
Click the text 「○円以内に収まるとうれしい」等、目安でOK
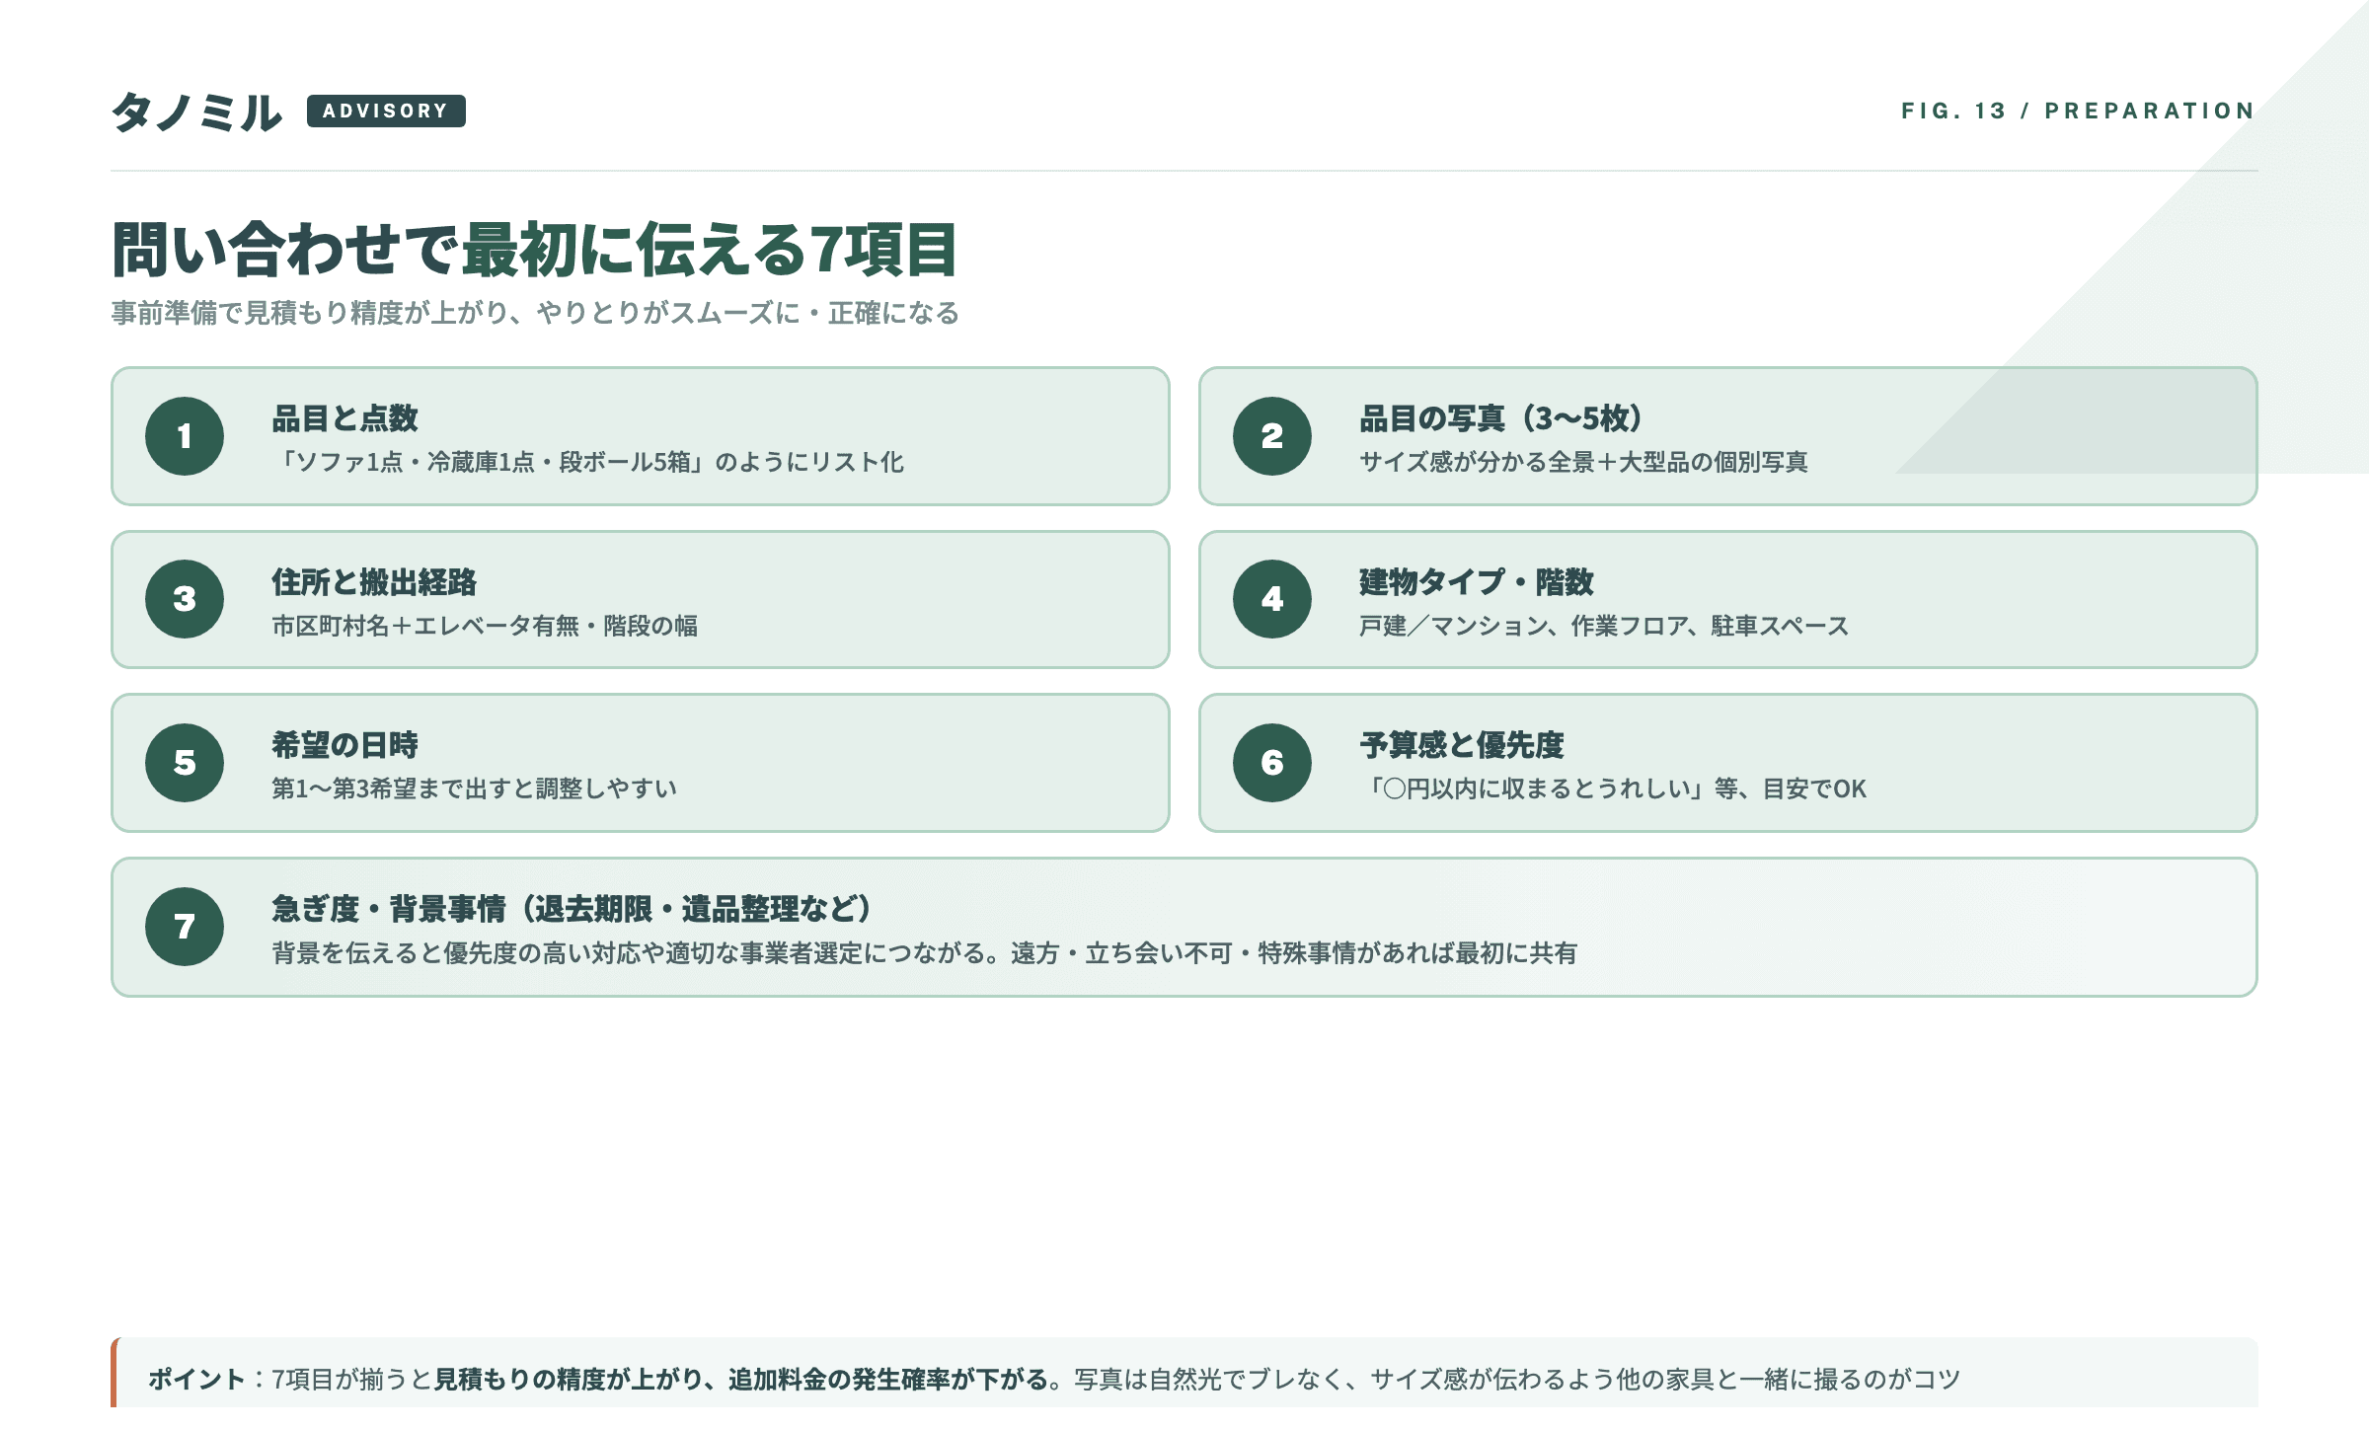(1613, 789)
